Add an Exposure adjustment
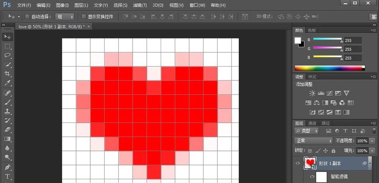The image size is (379, 183). point(338,93)
